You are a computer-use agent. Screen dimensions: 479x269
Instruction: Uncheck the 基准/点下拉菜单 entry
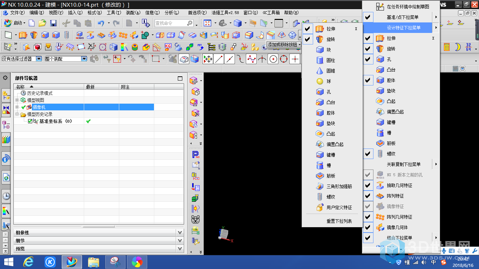point(367,17)
